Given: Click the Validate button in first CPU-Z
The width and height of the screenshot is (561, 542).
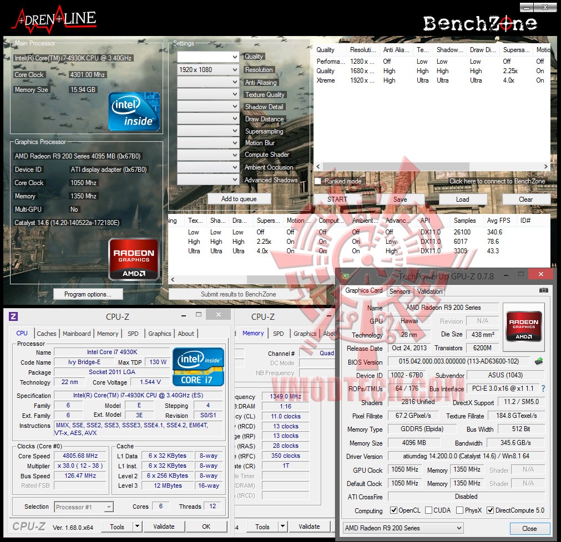Looking at the screenshot, I should [x=164, y=526].
